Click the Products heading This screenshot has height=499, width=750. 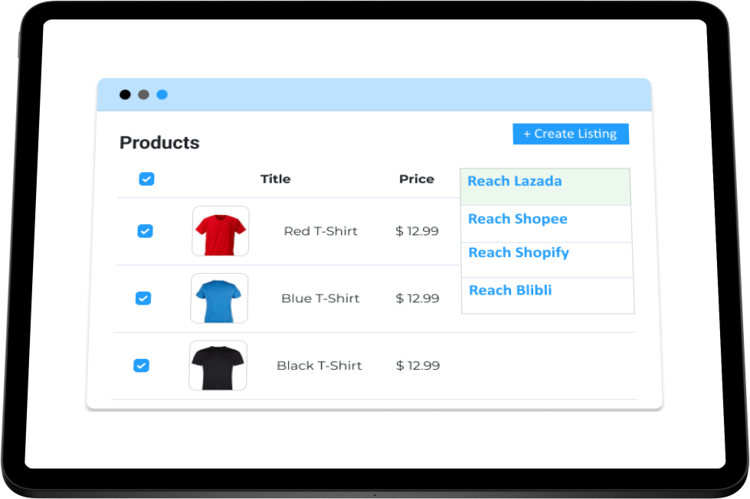159,143
